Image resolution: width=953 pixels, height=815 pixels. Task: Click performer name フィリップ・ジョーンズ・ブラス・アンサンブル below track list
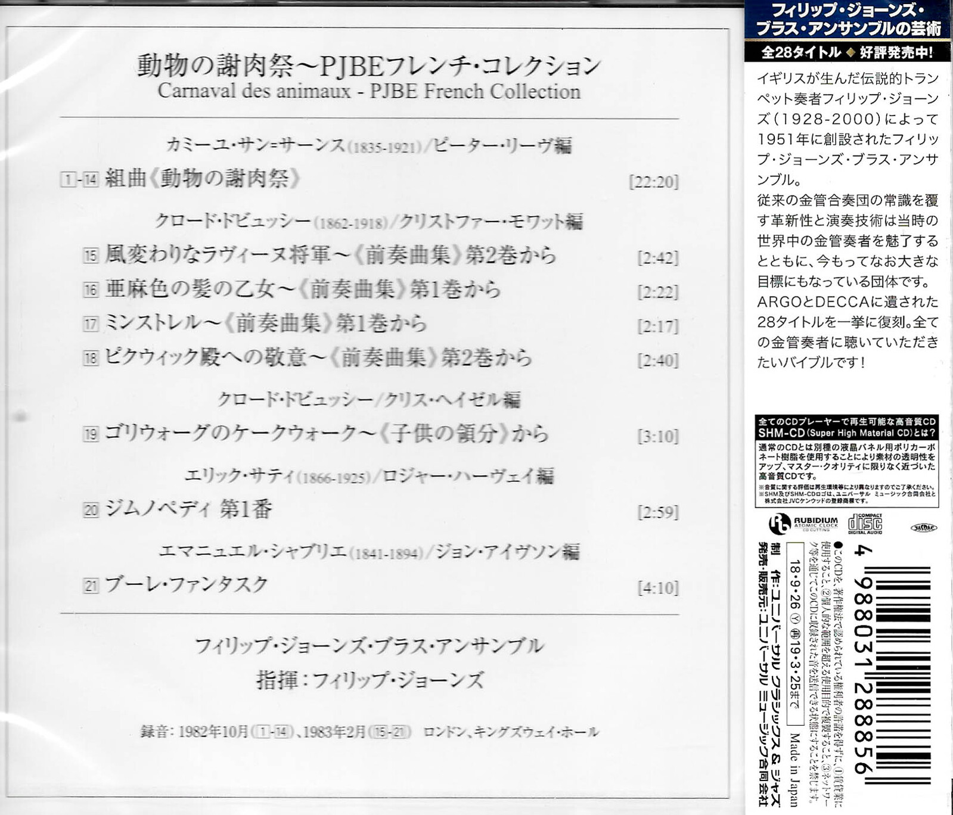tap(369, 646)
